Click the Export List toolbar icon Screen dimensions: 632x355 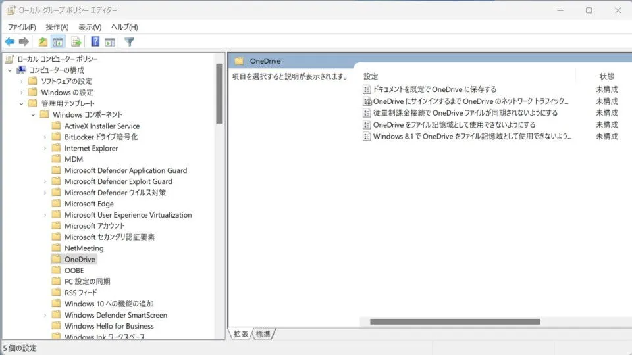point(76,41)
